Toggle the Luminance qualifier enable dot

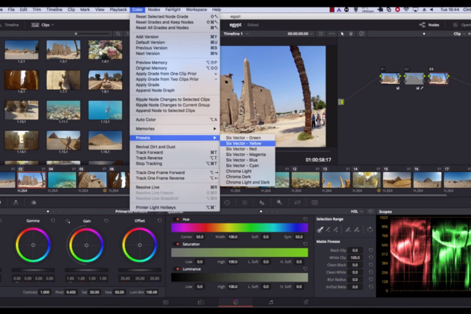click(177, 269)
